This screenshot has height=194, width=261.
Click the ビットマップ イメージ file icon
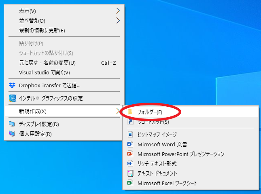[x=130, y=134]
